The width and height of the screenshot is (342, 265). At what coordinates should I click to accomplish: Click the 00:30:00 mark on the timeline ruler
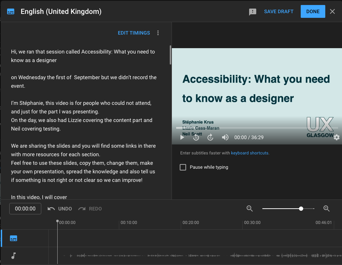[252, 223]
